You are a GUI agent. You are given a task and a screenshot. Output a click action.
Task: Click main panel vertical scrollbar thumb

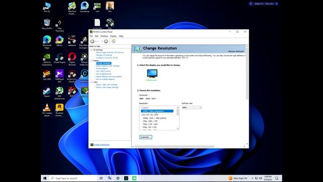point(247,74)
